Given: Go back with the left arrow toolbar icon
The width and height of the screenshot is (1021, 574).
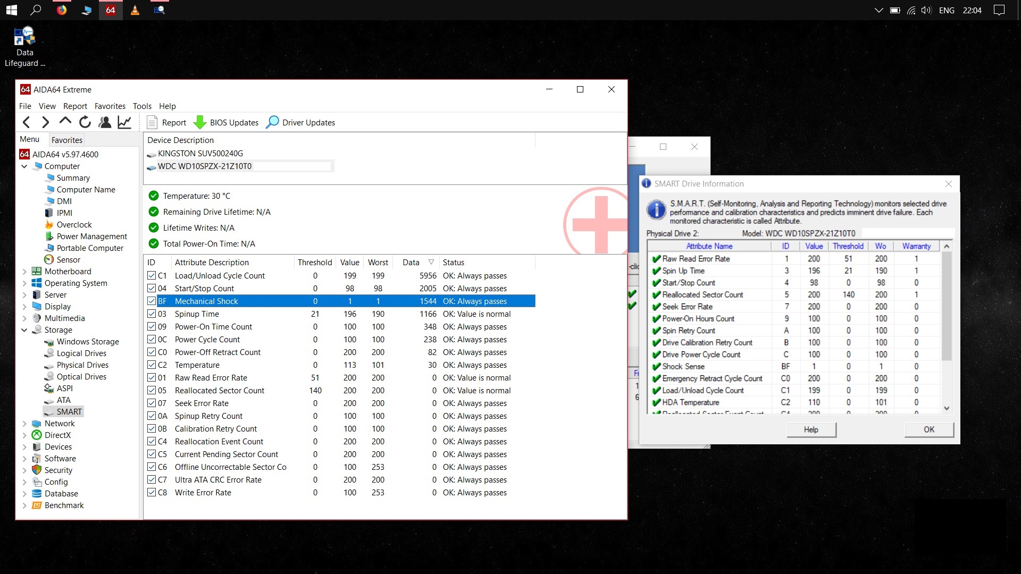Looking at the screenshot, I should click(26, 122).
